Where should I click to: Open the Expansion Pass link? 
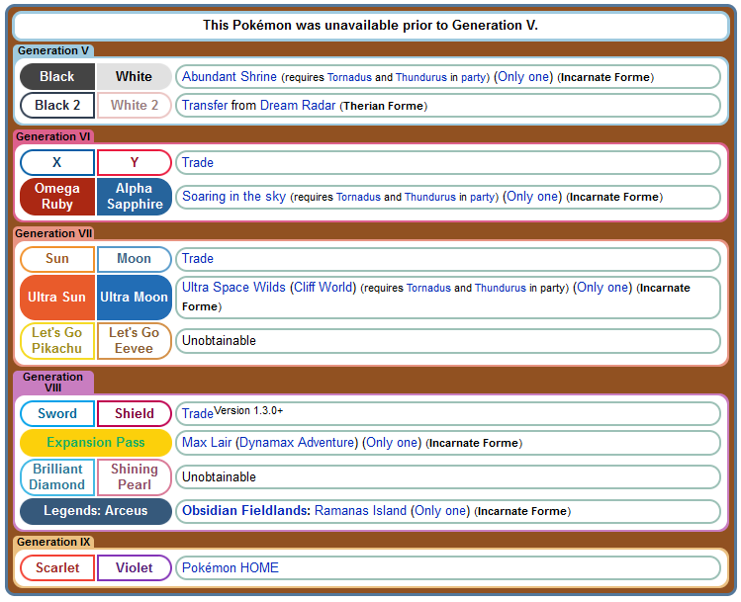pos(95,443)
